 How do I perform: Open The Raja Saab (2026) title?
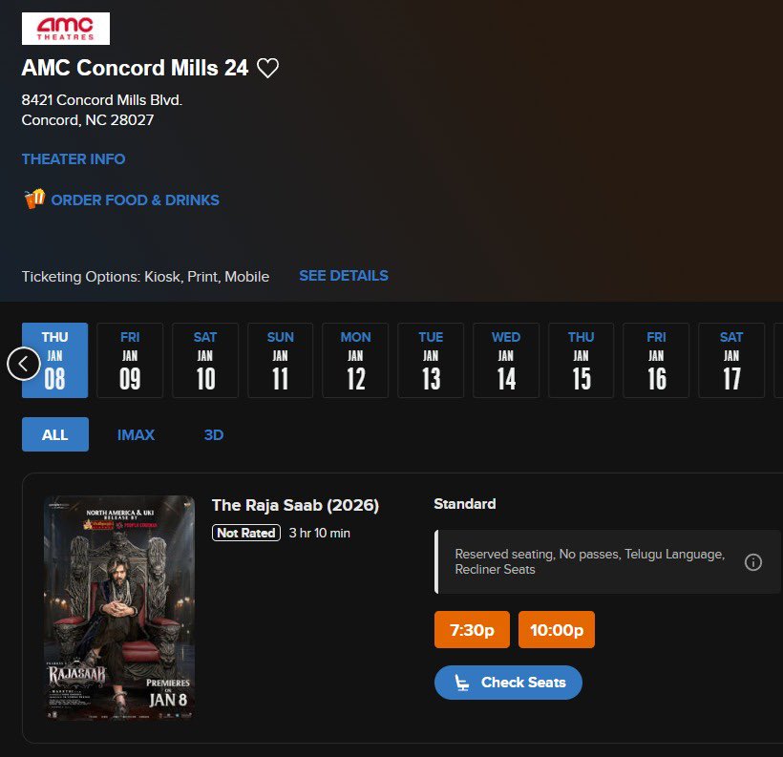[x=295, y=505]
